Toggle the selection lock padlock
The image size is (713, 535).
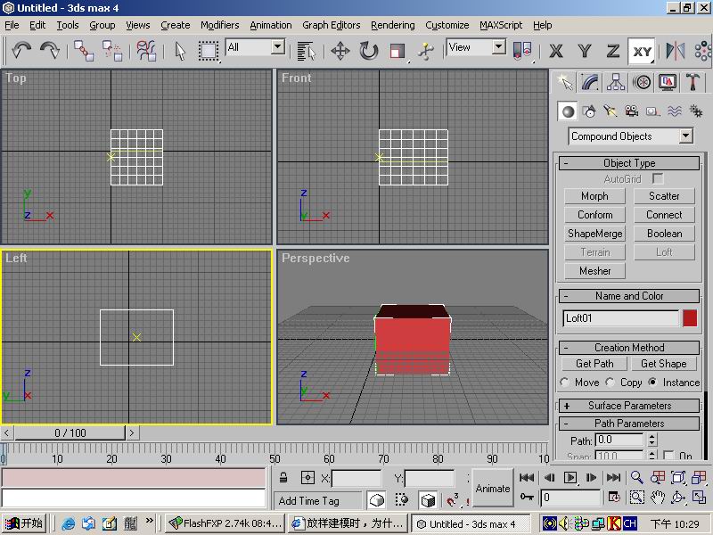coord(283,478)
